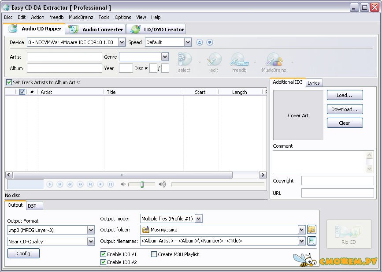This screenshot has width=382, height=272.
Task: Enable Create M3U Playlist
Action: point(154,254)
